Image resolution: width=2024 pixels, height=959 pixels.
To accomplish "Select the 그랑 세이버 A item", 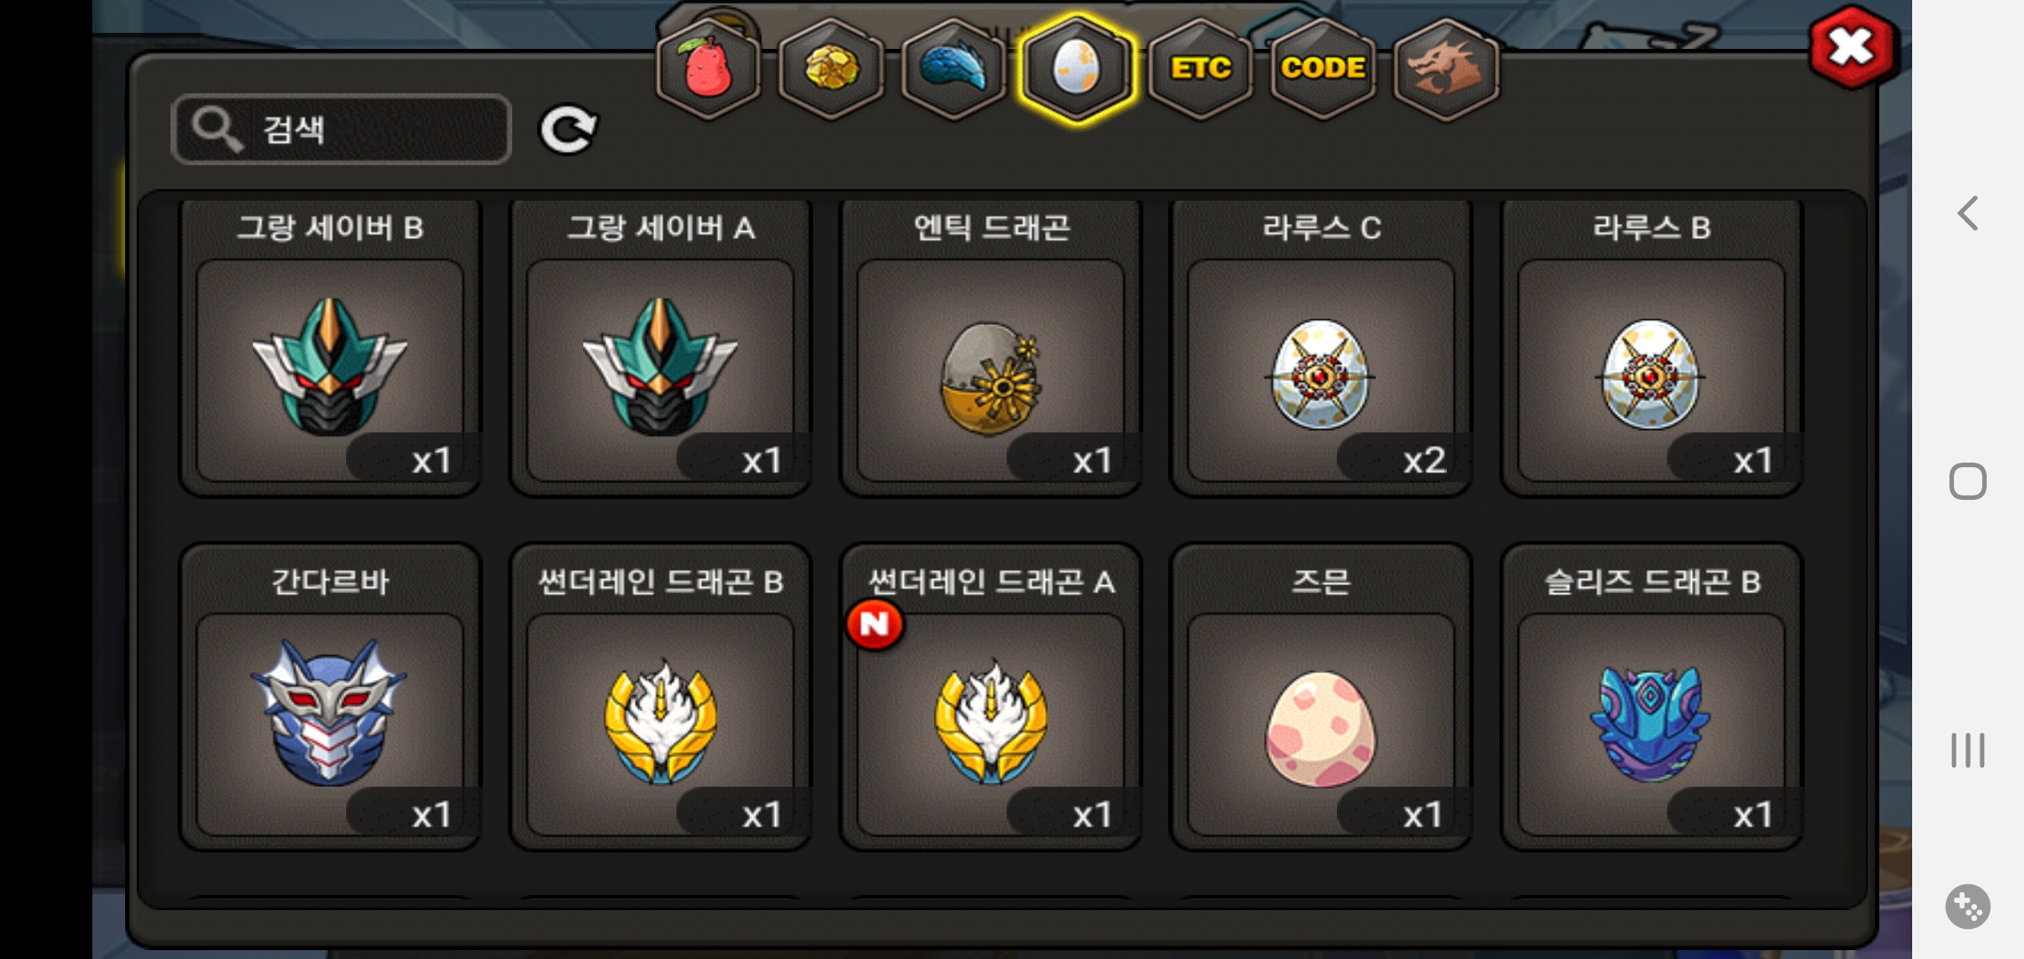I will click(x=660, y=346).
